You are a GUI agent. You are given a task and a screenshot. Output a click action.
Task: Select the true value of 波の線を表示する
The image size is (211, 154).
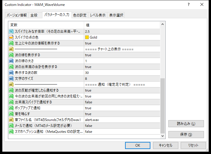(88, 55)
